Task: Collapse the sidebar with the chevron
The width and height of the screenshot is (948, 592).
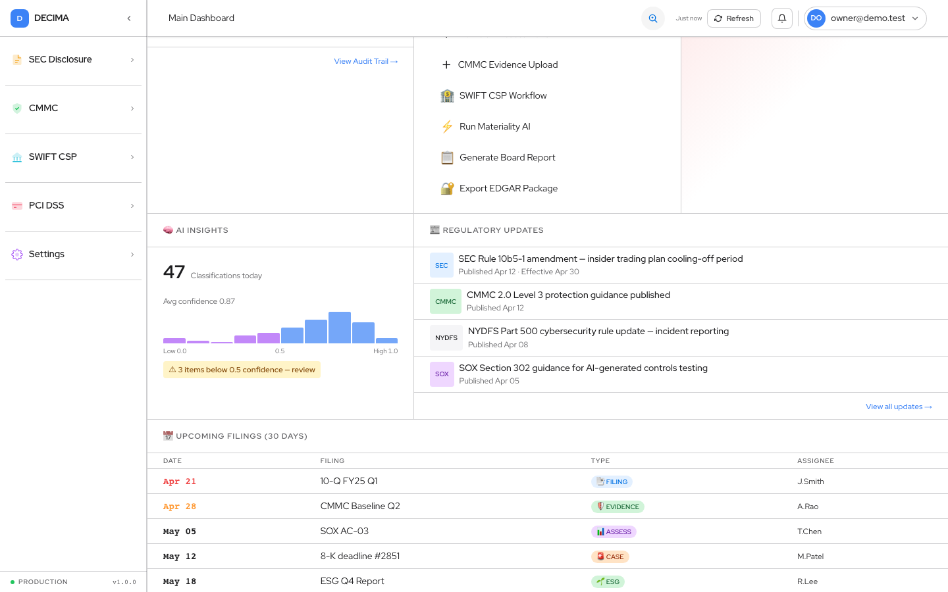Action: (129, 18)
